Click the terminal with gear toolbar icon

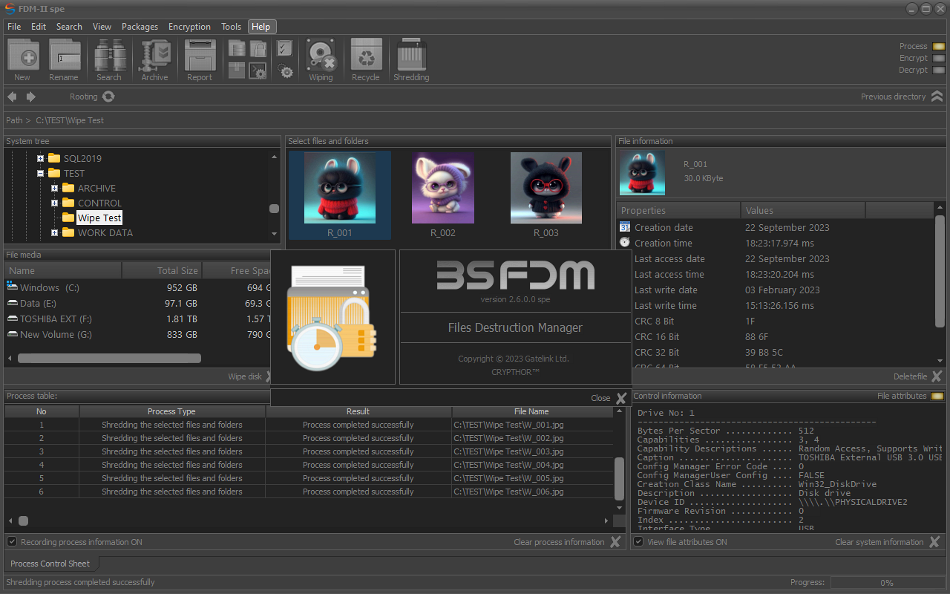click(x=258, y=71)
